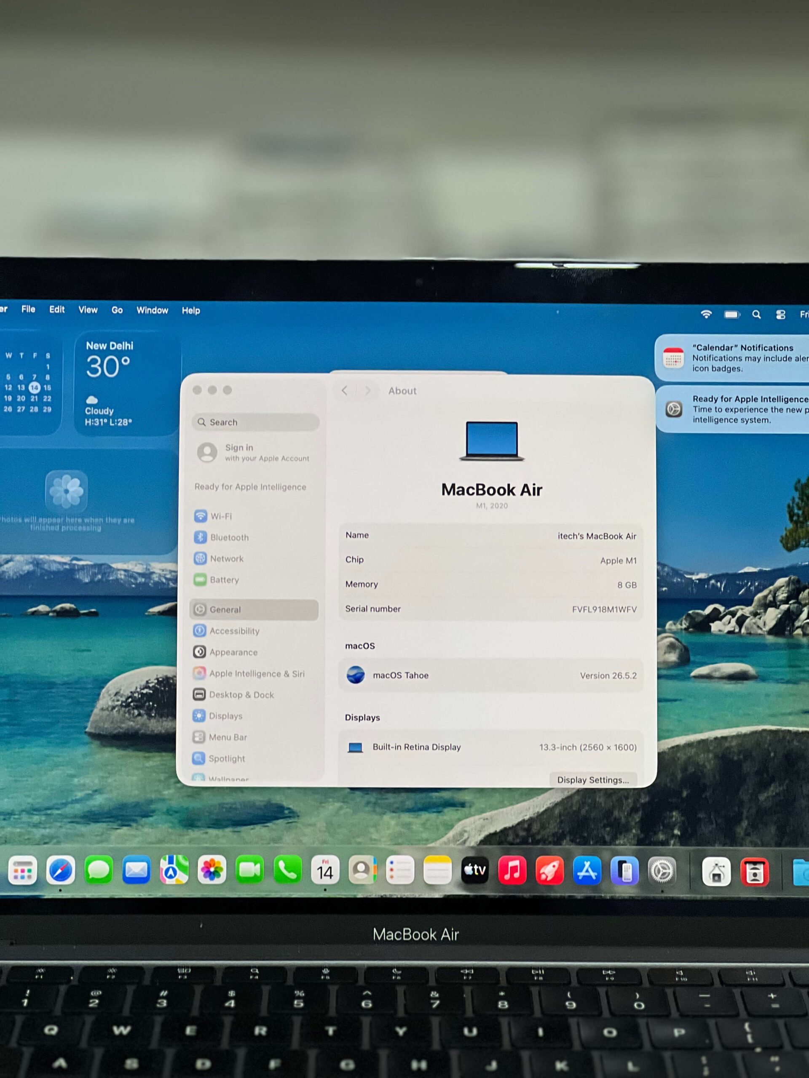Click the Ready for Apple Intelligence sidebar label
The height and width of the screenshot is (1078, 809).
pyautogui.click(x=250, y=487)
